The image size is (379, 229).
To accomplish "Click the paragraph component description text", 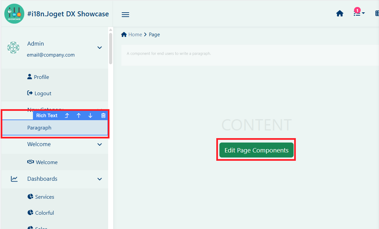I will click(169, 54).
